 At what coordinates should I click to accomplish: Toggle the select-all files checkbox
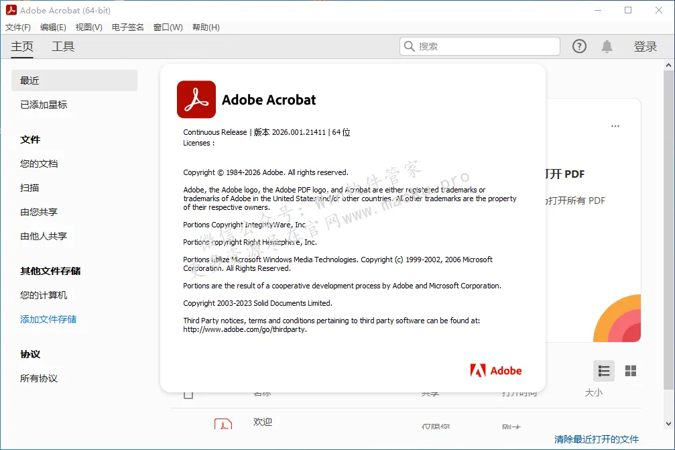point(188,394)
